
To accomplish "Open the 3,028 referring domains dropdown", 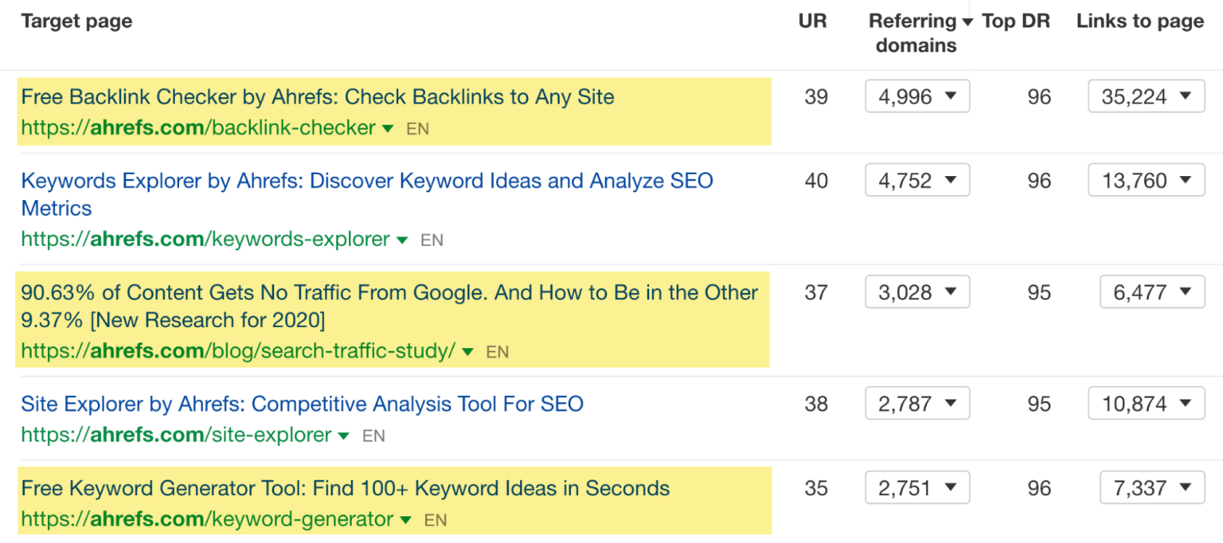I will (916, 291).
